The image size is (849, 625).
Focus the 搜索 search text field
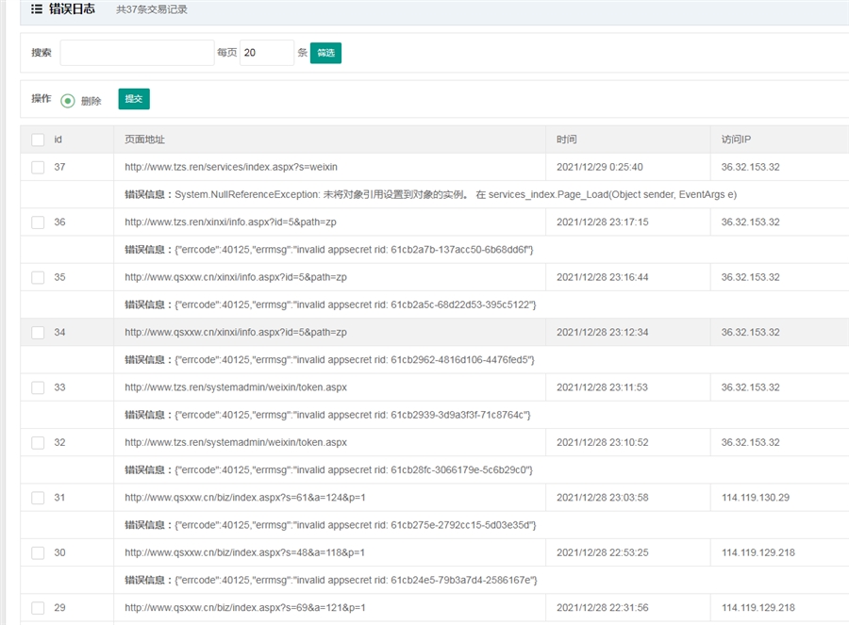click(137, 53)
